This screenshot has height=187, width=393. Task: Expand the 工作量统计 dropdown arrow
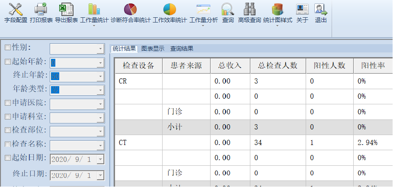tap(94, 26)
